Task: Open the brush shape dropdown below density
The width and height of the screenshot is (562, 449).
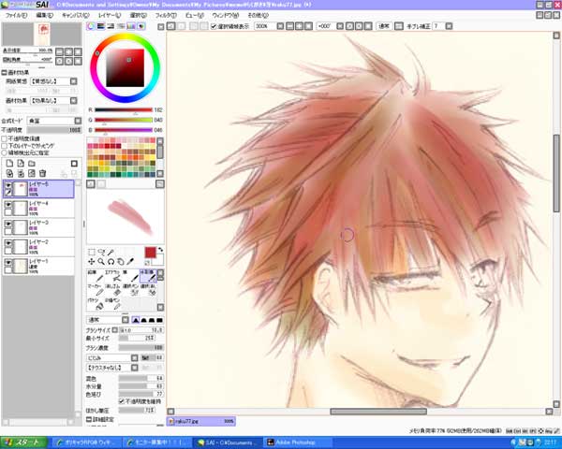Action: [x=134, y=357]
